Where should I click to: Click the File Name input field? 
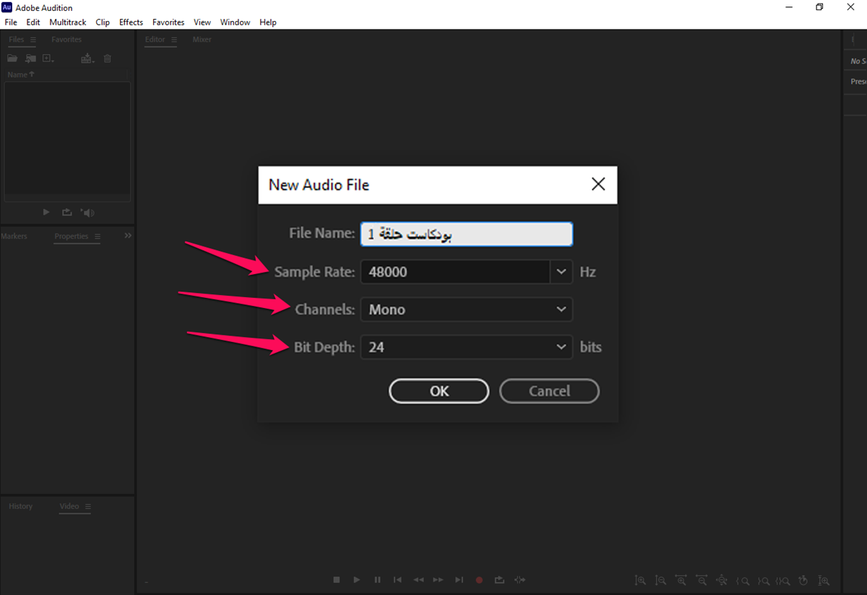tap(467, 234)
